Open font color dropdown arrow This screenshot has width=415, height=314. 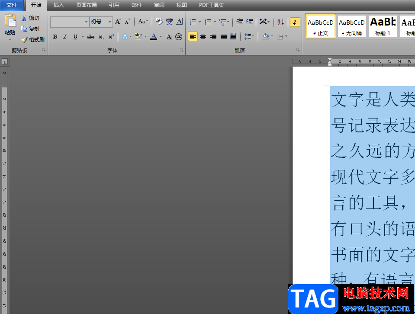(x=161, y=37)
